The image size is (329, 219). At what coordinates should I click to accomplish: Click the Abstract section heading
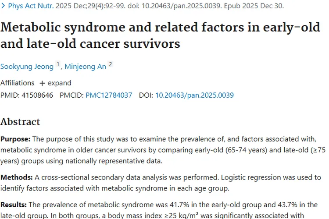20,122
